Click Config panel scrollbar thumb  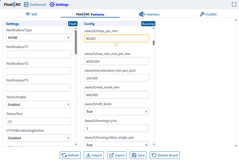pos(154,43)
